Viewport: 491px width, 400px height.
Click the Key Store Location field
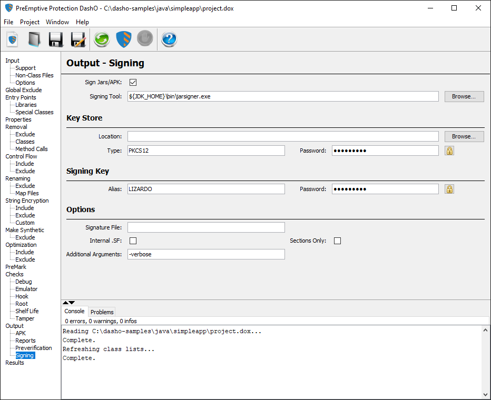pyautogui.click(x=283, y=137)
